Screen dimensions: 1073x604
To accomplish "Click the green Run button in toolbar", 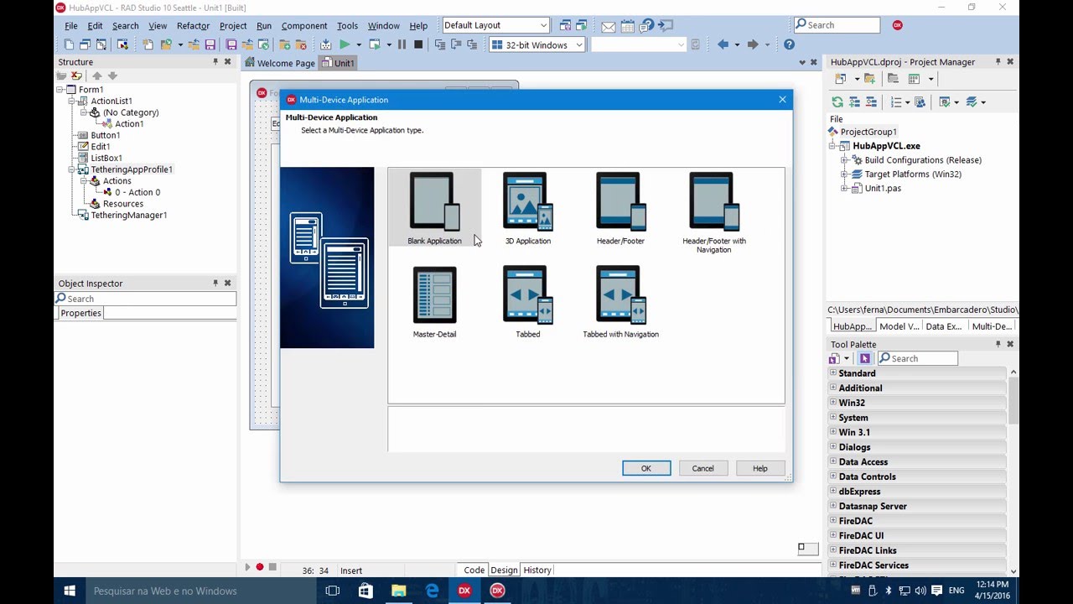I will [x=345, y=44].
